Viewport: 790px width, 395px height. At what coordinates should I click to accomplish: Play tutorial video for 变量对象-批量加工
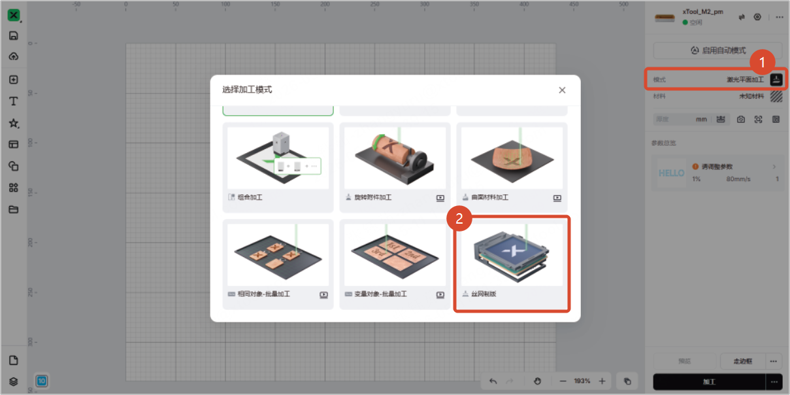(x=440, y=294)
